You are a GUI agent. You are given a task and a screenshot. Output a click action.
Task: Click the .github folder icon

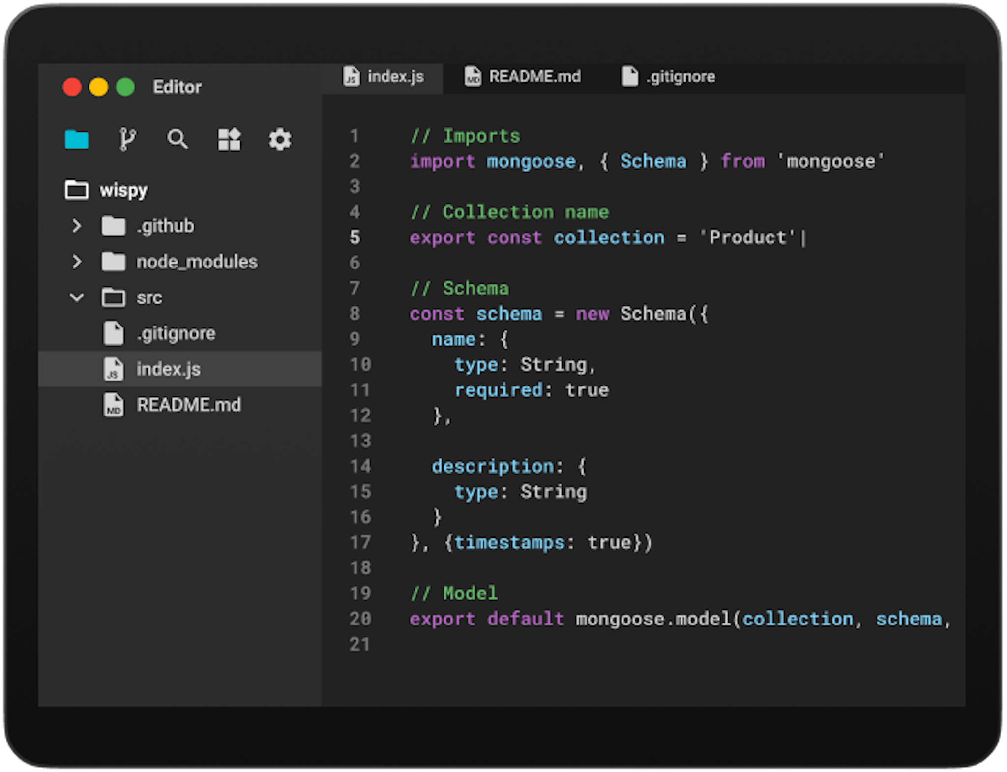[x=114, y=226]
